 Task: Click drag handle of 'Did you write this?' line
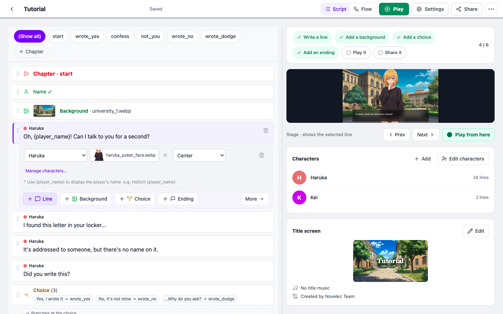18,268
